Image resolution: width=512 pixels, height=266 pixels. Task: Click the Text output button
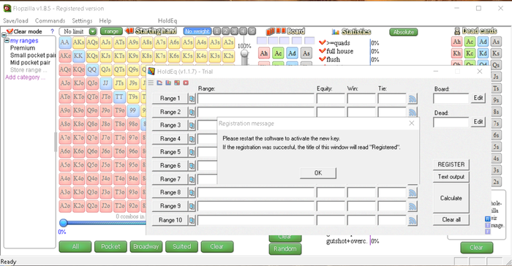point(451,177)
